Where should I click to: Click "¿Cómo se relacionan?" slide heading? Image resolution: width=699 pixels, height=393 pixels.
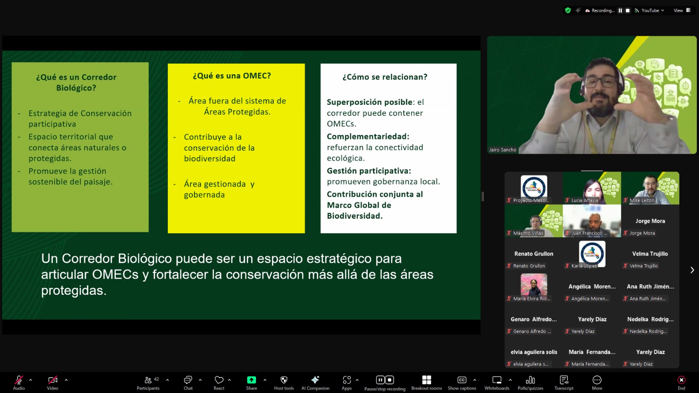[x=385, y=77]
